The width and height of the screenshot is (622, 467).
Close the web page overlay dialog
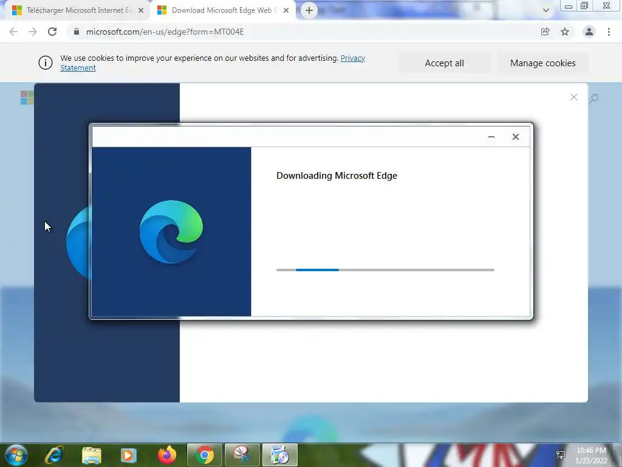pos(573,97)
